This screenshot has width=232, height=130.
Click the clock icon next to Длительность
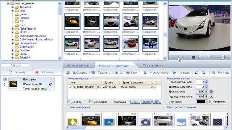click(x=211, y=91)
